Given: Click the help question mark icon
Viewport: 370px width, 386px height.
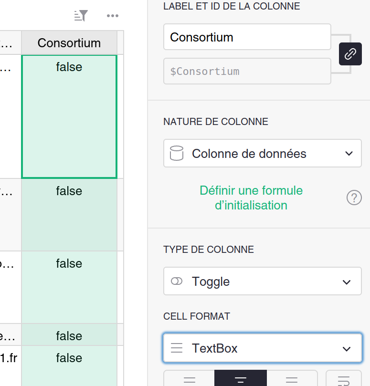Looking at the screenshot, I should point(354,198).
